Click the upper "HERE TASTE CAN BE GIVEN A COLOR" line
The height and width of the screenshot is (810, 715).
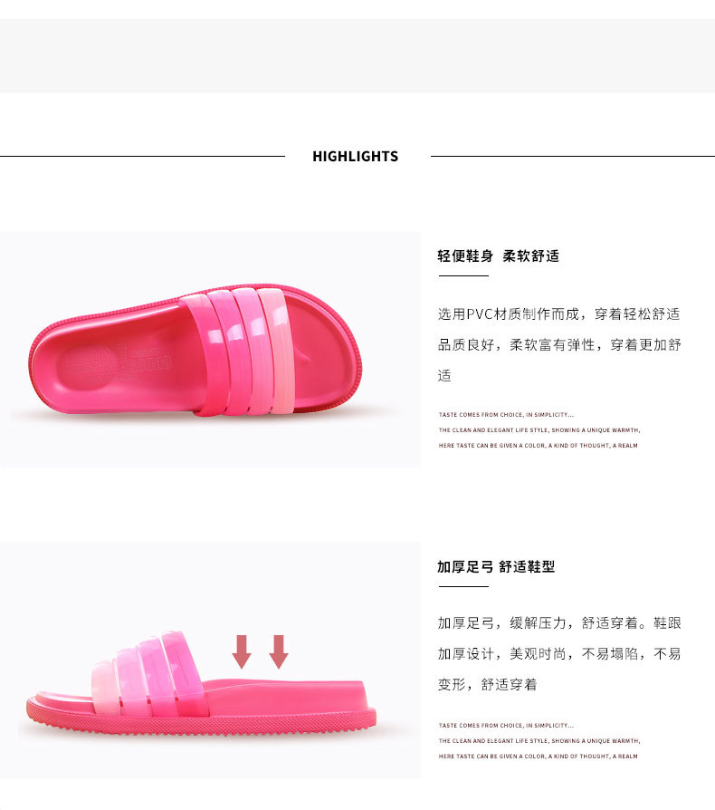coord(538,445)
